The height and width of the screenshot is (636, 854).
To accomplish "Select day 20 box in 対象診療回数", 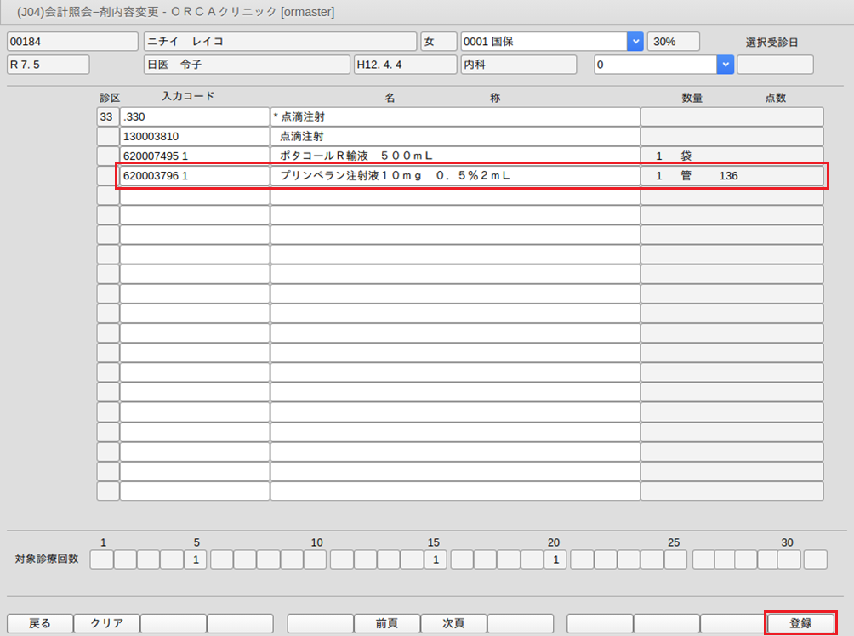I will click(x=555, y=559).
